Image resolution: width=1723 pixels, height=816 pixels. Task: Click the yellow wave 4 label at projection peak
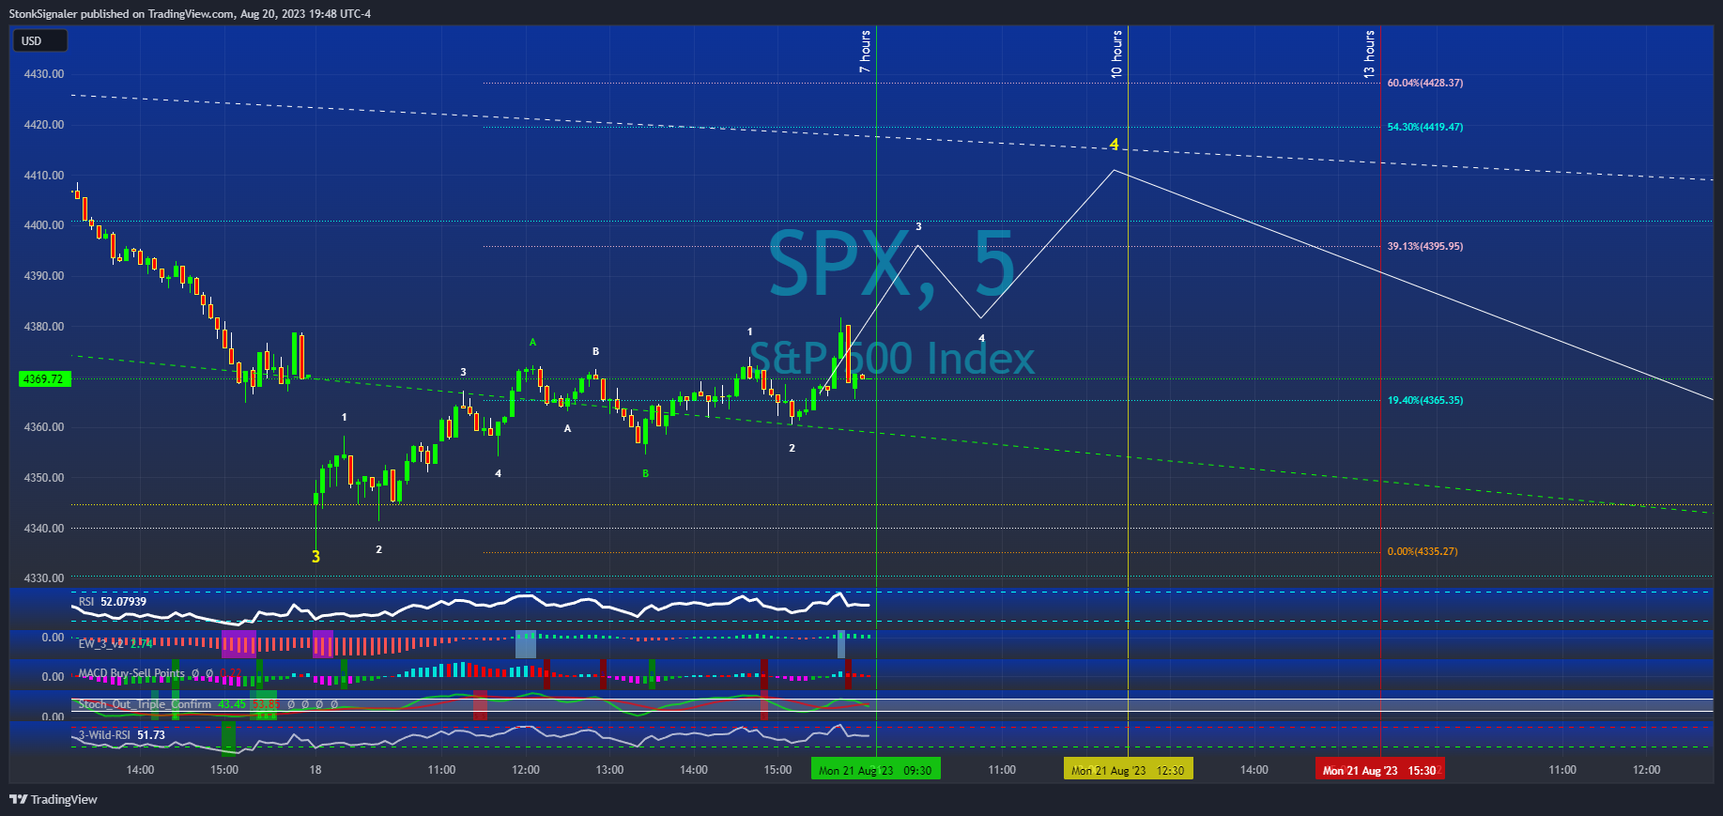click(1115, 145)
